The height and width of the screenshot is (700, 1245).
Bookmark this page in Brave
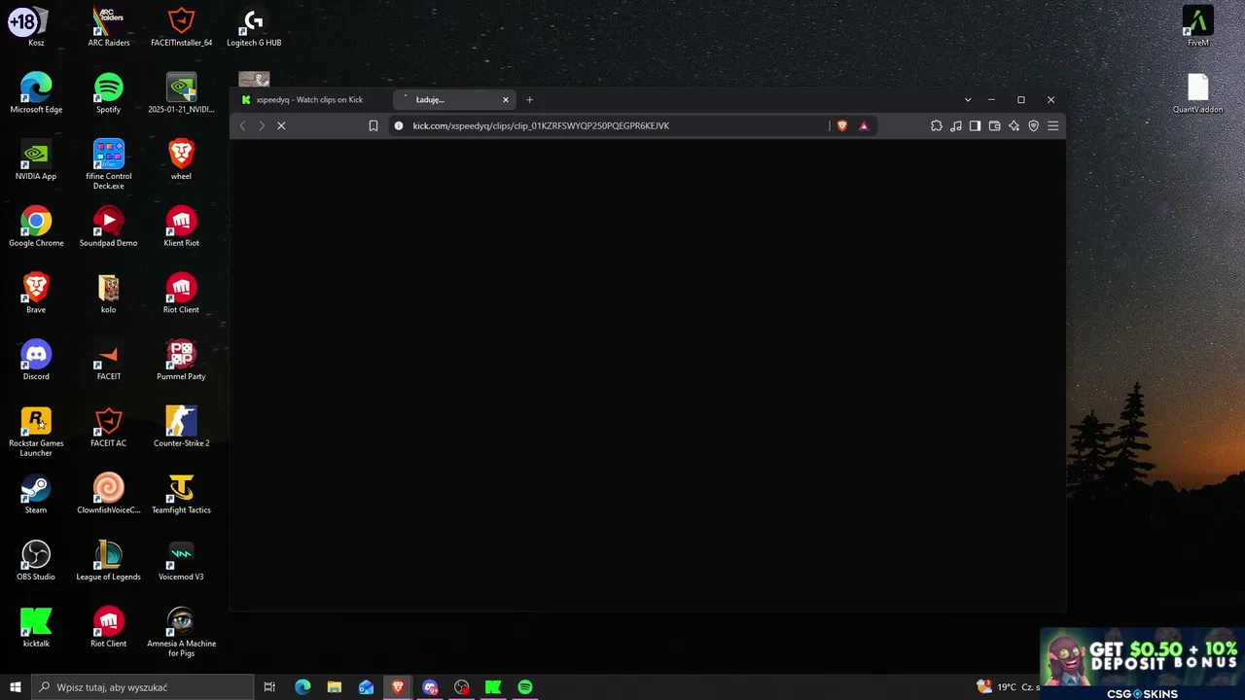[373, 125]
